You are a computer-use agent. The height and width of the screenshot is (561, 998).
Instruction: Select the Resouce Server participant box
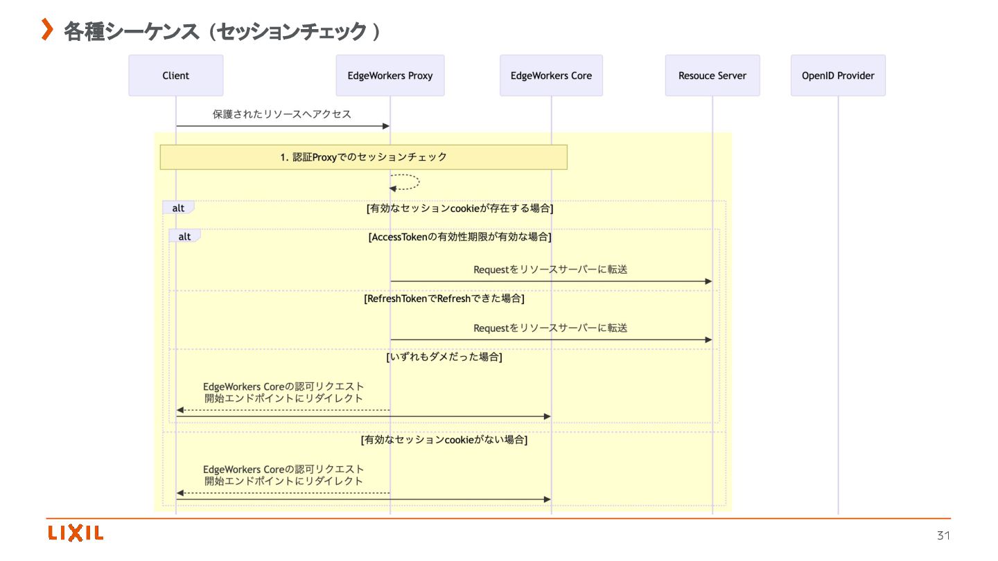pos(712,75)
